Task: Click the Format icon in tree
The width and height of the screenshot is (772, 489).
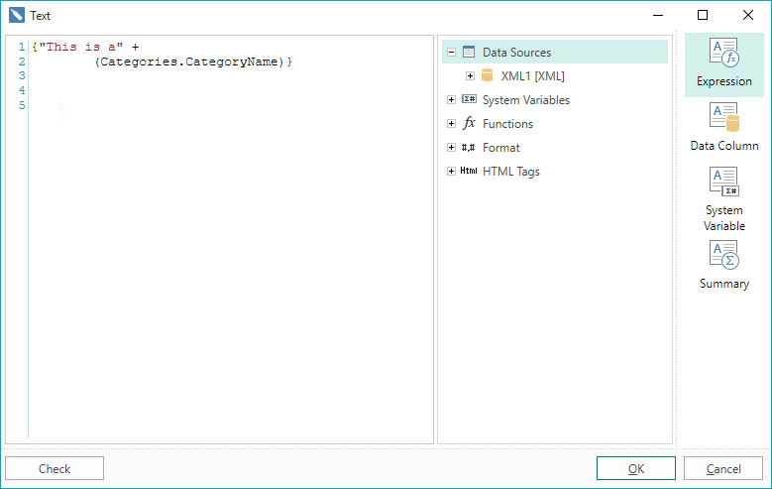Action: pyautogui.click(x=469, y=148)
